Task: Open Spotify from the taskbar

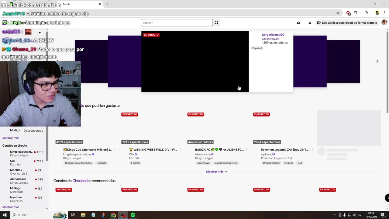Action: point(133,215)
